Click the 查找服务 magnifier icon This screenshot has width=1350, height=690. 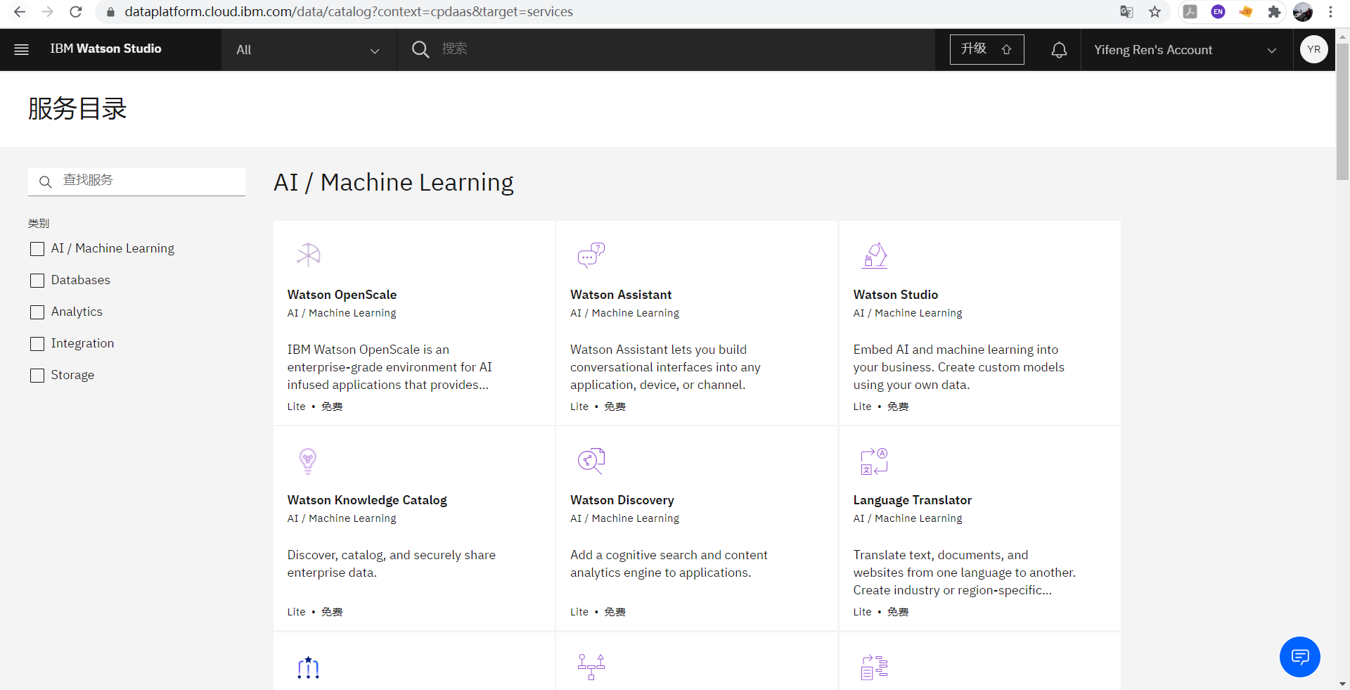46,182
